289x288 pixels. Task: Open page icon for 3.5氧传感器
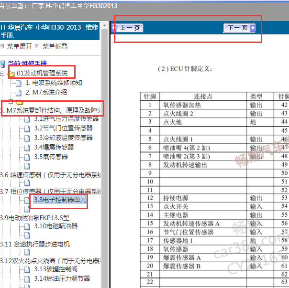tap(27, 157)
